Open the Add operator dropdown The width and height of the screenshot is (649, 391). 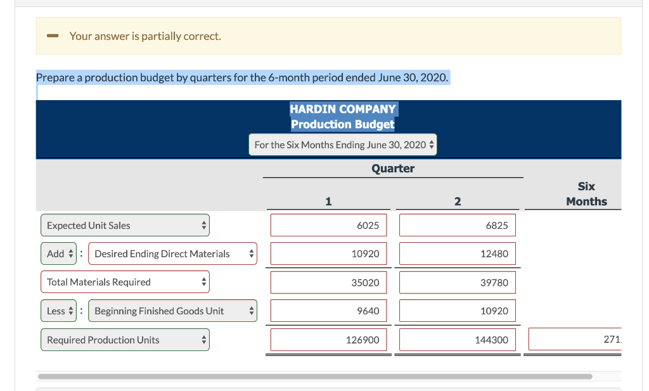click(x=59, y=253)
